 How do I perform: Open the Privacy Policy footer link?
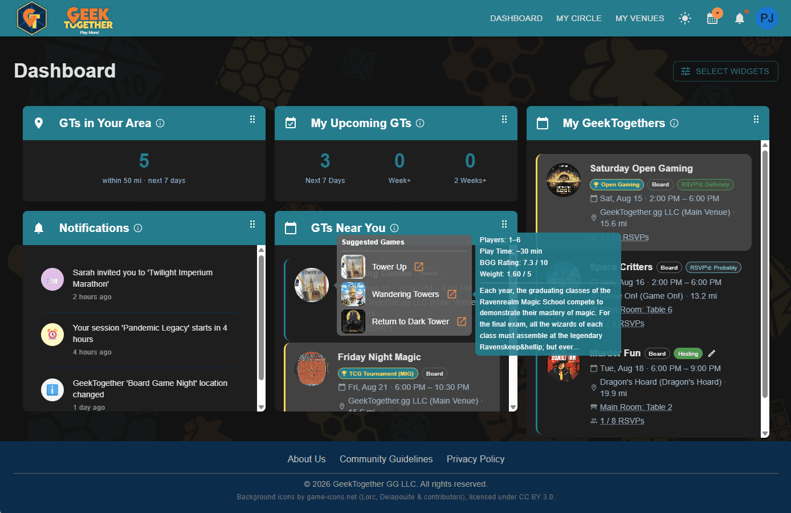[476, 459]
